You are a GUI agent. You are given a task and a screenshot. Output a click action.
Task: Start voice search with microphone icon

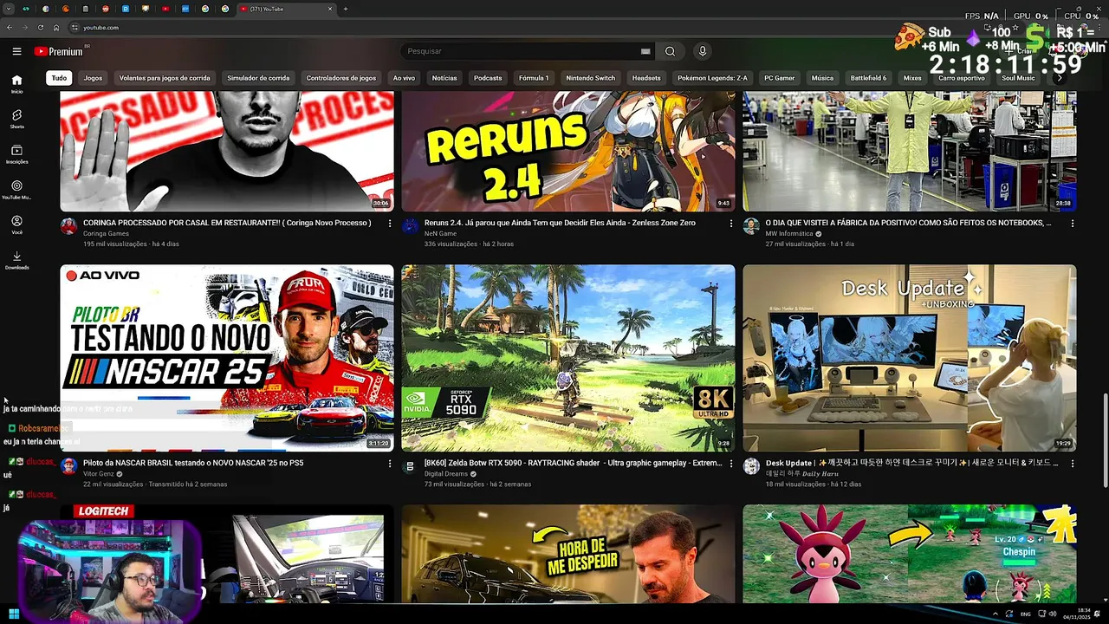pos(703,51)
